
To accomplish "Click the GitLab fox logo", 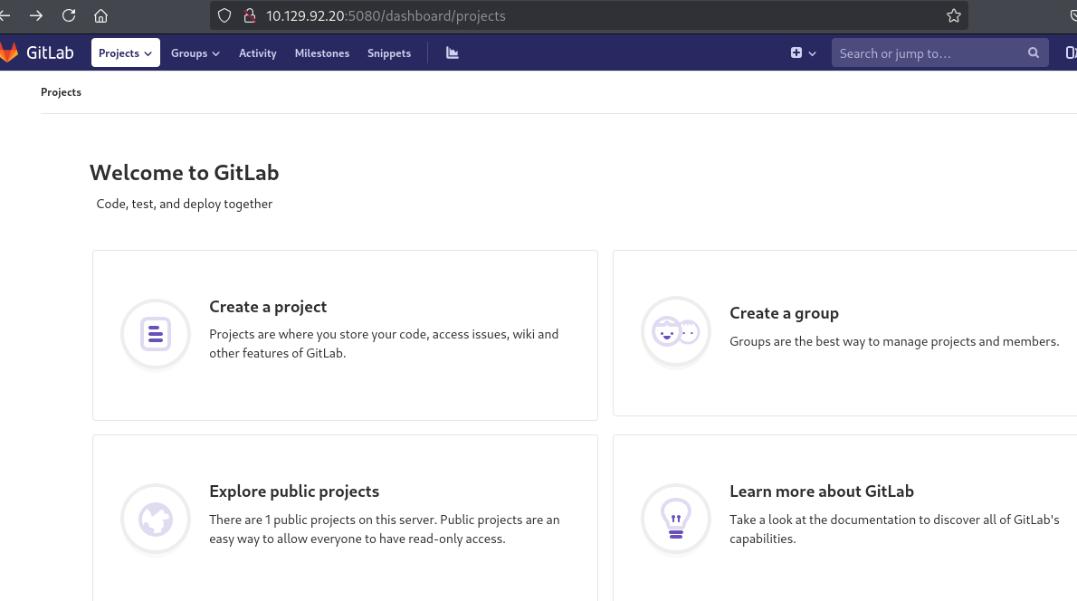I will click(9, 52).
